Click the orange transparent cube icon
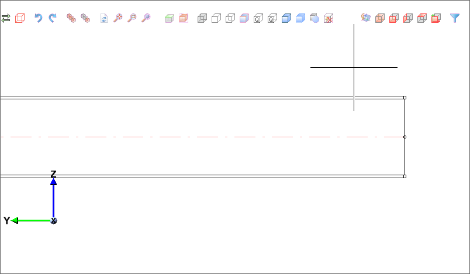 (x=380, y=18)
